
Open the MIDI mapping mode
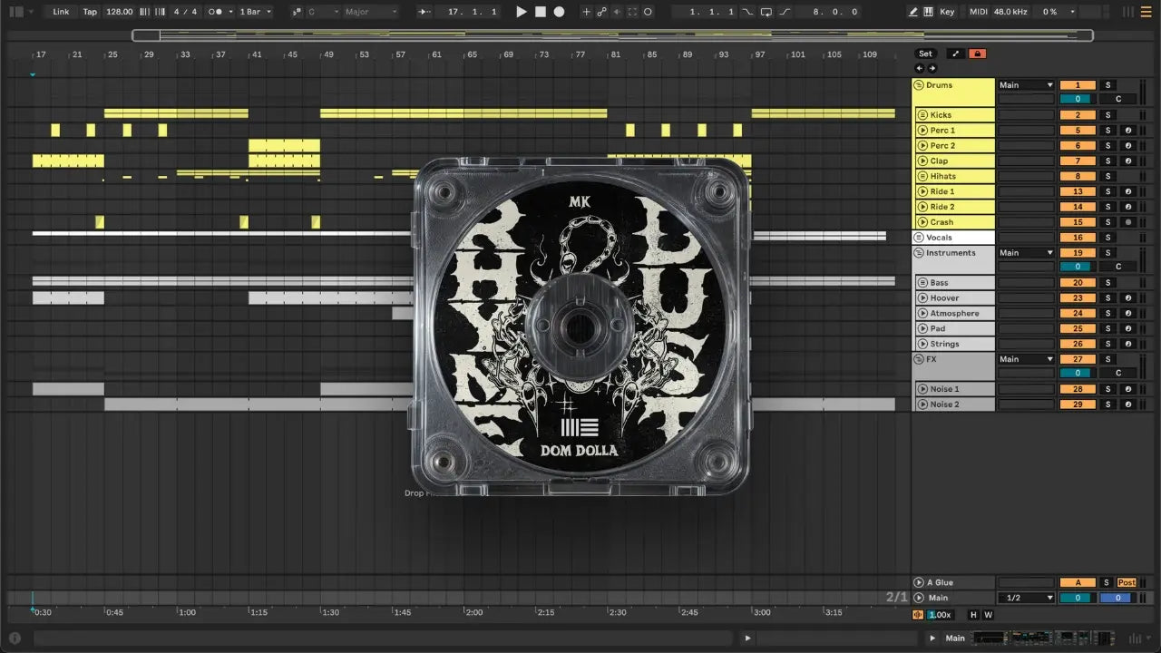(978, 12)
